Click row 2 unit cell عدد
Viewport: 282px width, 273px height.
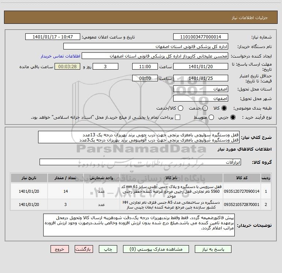(101, 204)
